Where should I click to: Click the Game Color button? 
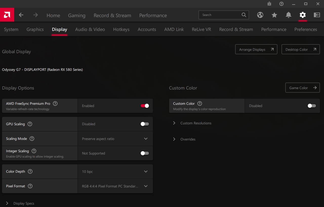[x=302, y=88]
